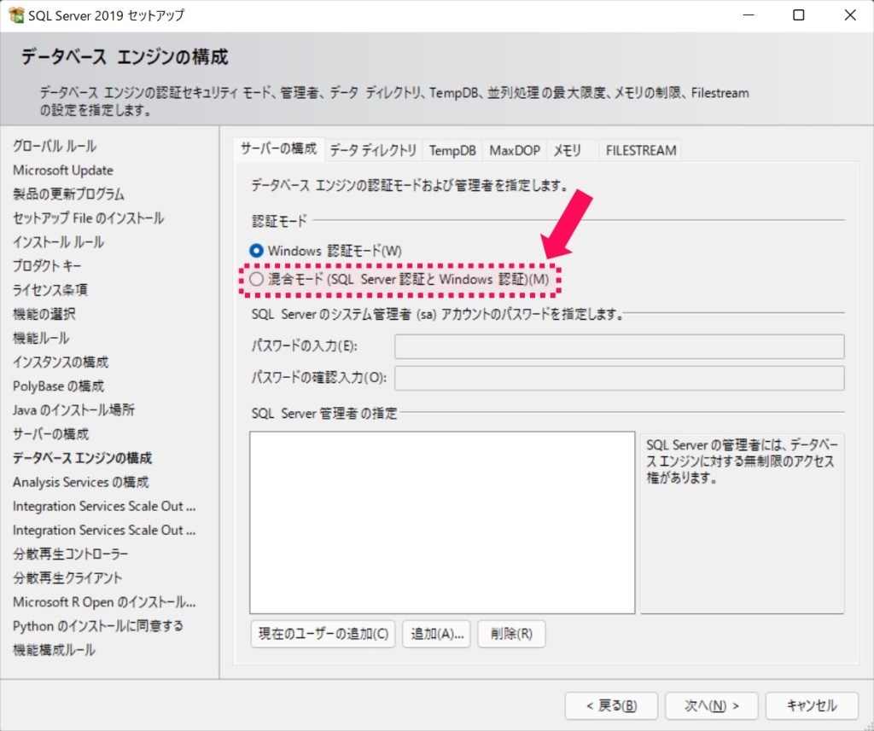The width and height of the screenshot is (874, 731).
Task: Click セットアップ File のインストール step
Action: pos(88,218)
